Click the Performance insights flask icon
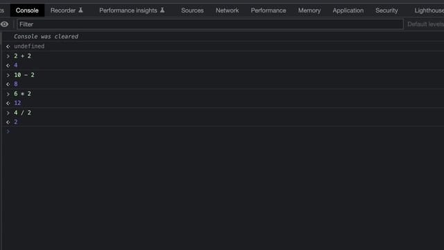 (x=162, y=10)
